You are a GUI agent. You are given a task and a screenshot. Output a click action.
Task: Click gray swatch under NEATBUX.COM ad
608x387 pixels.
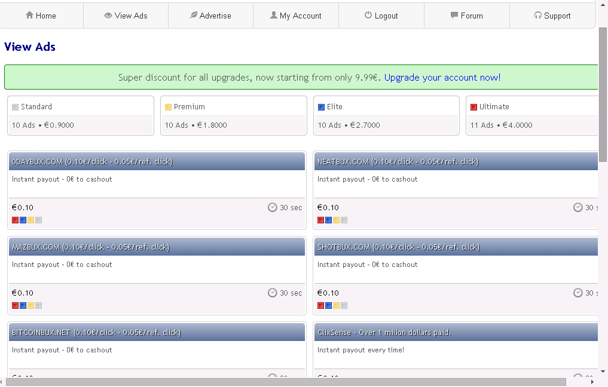344,220
